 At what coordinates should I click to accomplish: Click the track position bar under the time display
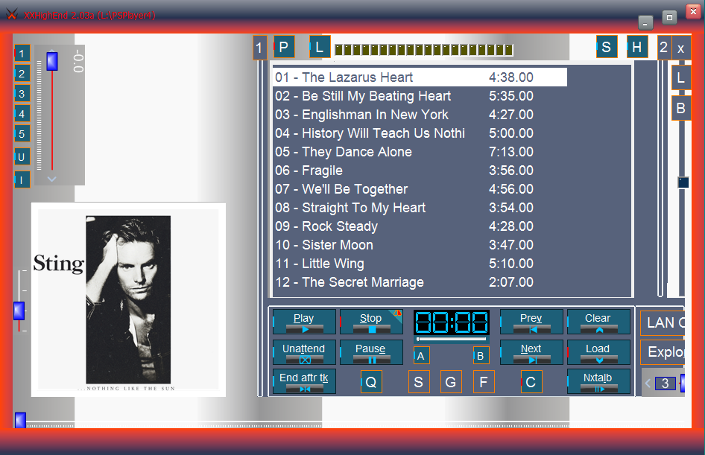[x=452, y=339]
